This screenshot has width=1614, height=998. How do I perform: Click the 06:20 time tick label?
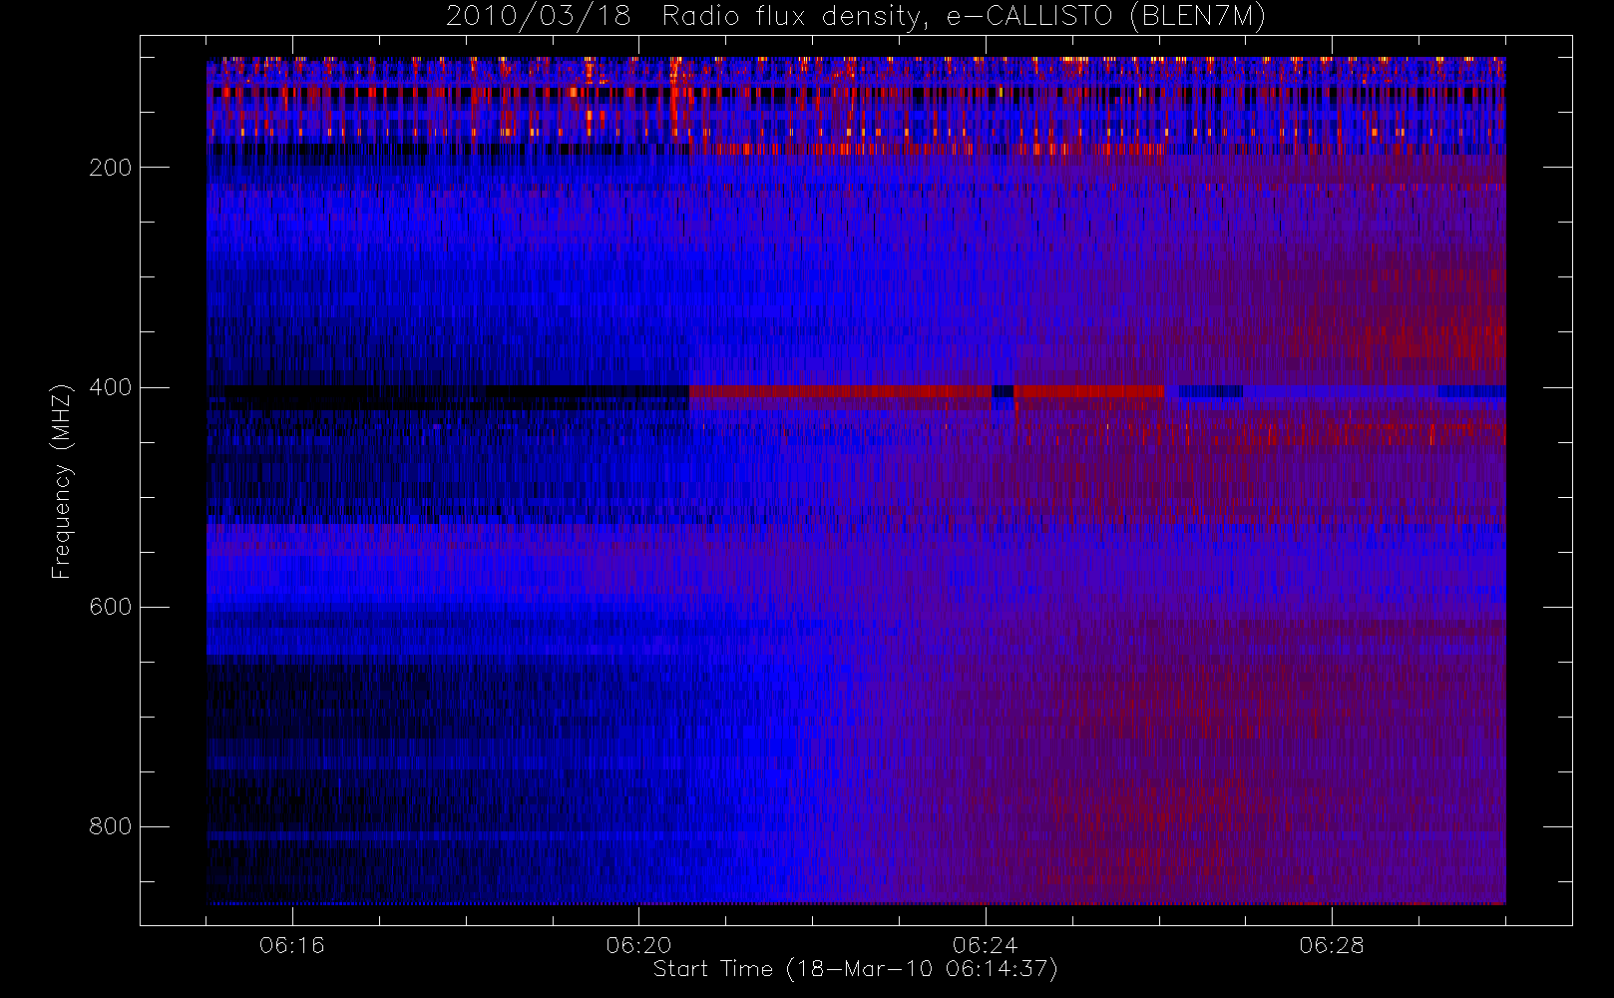coord(638,945)
